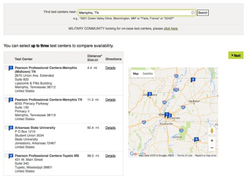Image resolution: width=249 pixels, height=177 pixels.
Task: Open Details for Memphis Midtown center
Action: click(x=110, y=68)
